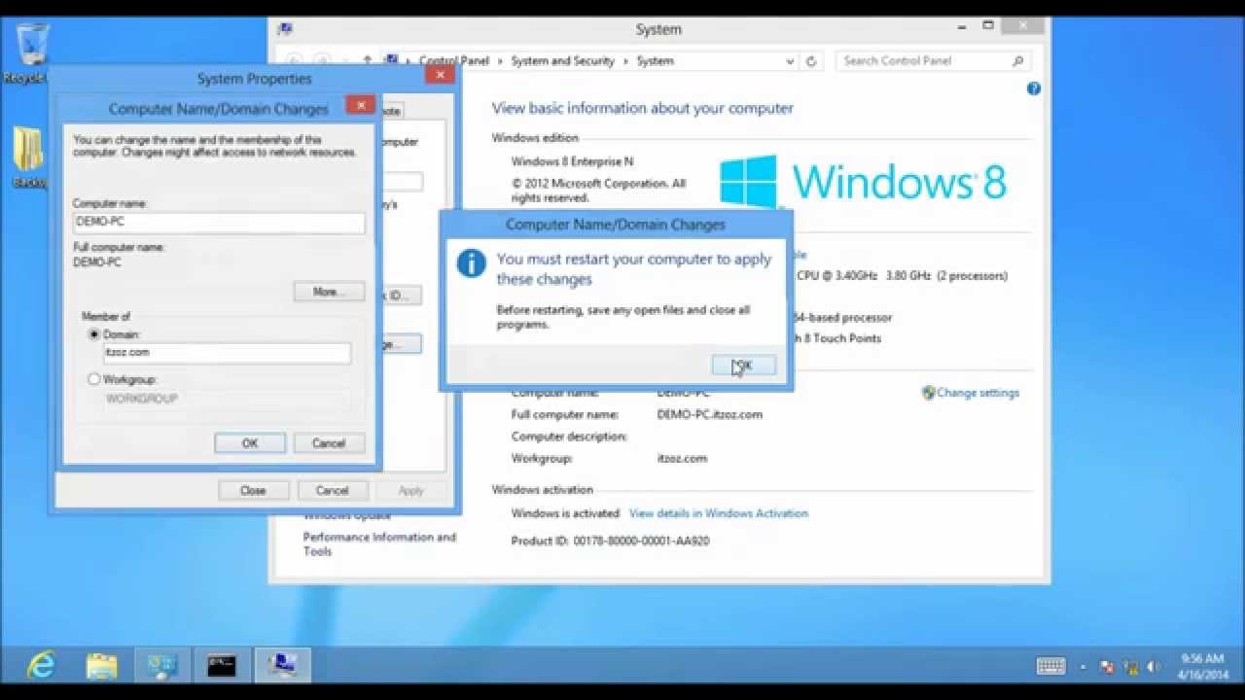1245x700 pixels.
Task: Click the Action Center flag tray icon
Action: (x=1107, y=667)
